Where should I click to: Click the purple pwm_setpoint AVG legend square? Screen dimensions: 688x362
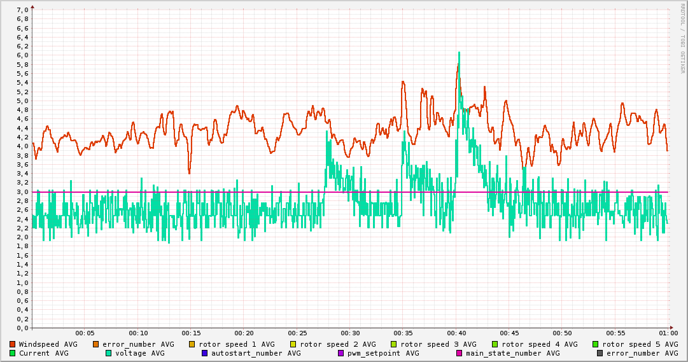click(x=340, y=353)
